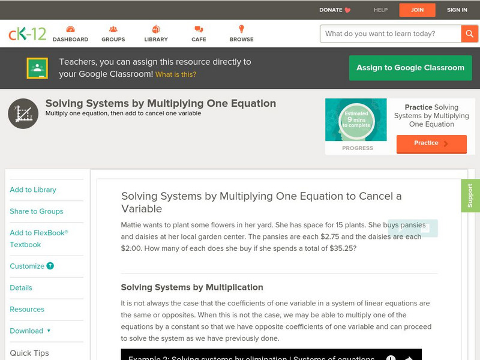Click the graph concept icon beside the title
This screenshot has height=360, width=480.
pos(23,113)
